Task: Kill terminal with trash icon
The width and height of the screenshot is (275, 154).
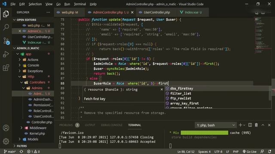Action: [x=257, y=125]
